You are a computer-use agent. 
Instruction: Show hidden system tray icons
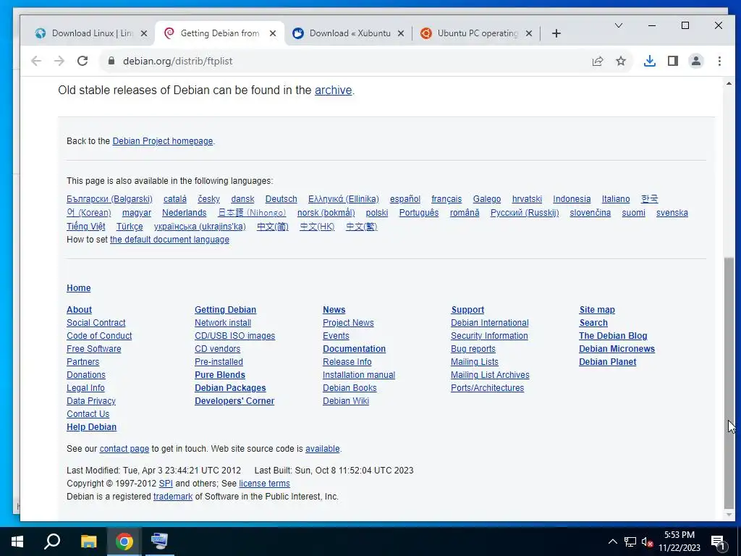tap(612, 542)
